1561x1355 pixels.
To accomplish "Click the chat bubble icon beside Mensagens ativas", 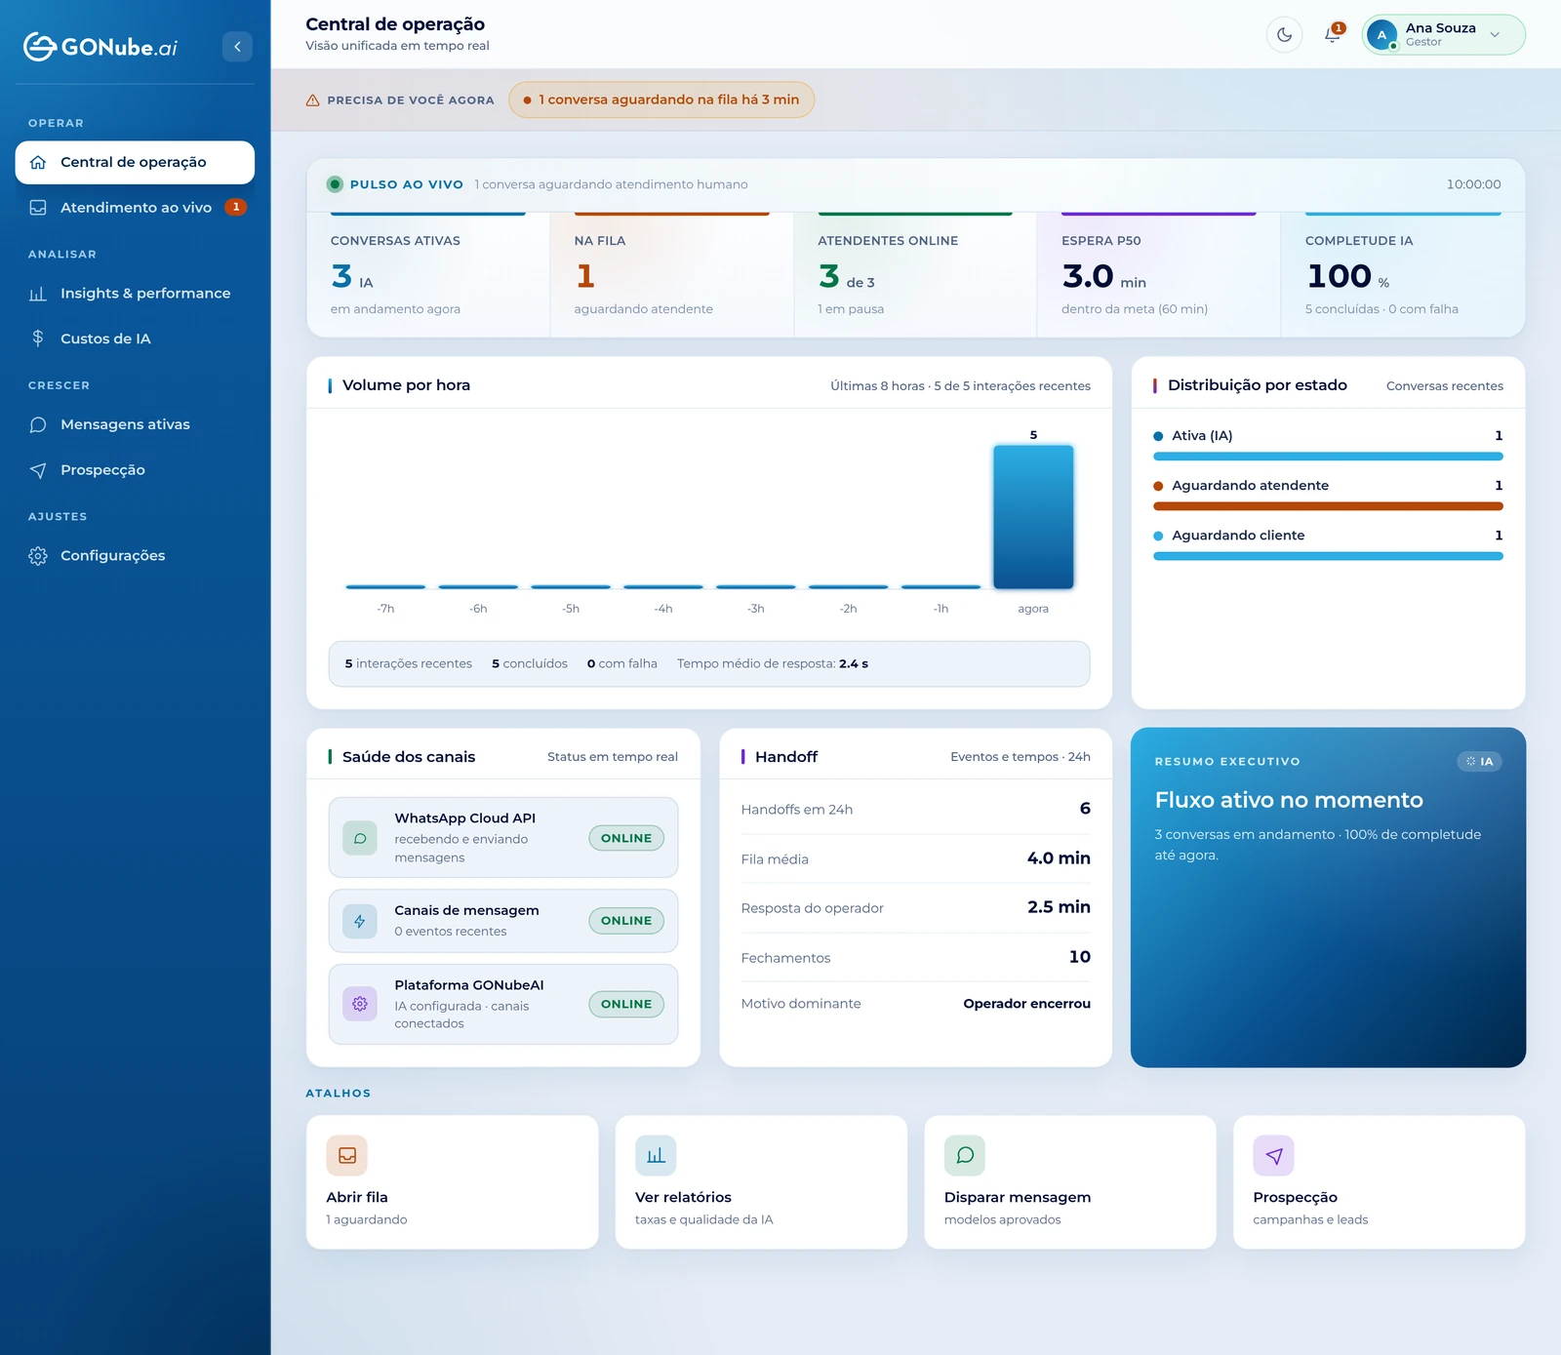I will tap(38, 424).
